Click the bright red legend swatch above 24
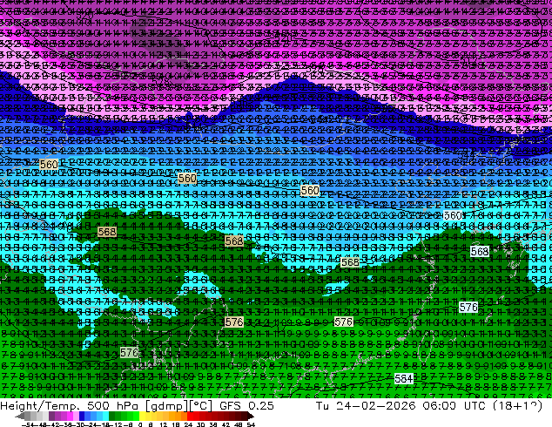Image resolution: width=552 pixels, height=427 pixels. coord(190,416)
